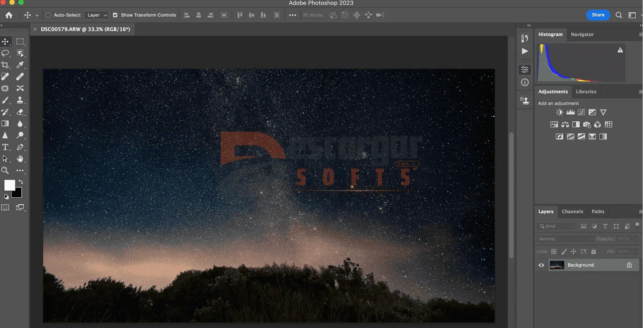Add a Brightness/Contrast adjustment
Viewport: 643px width, 328px height.
(x=560, y=112)
